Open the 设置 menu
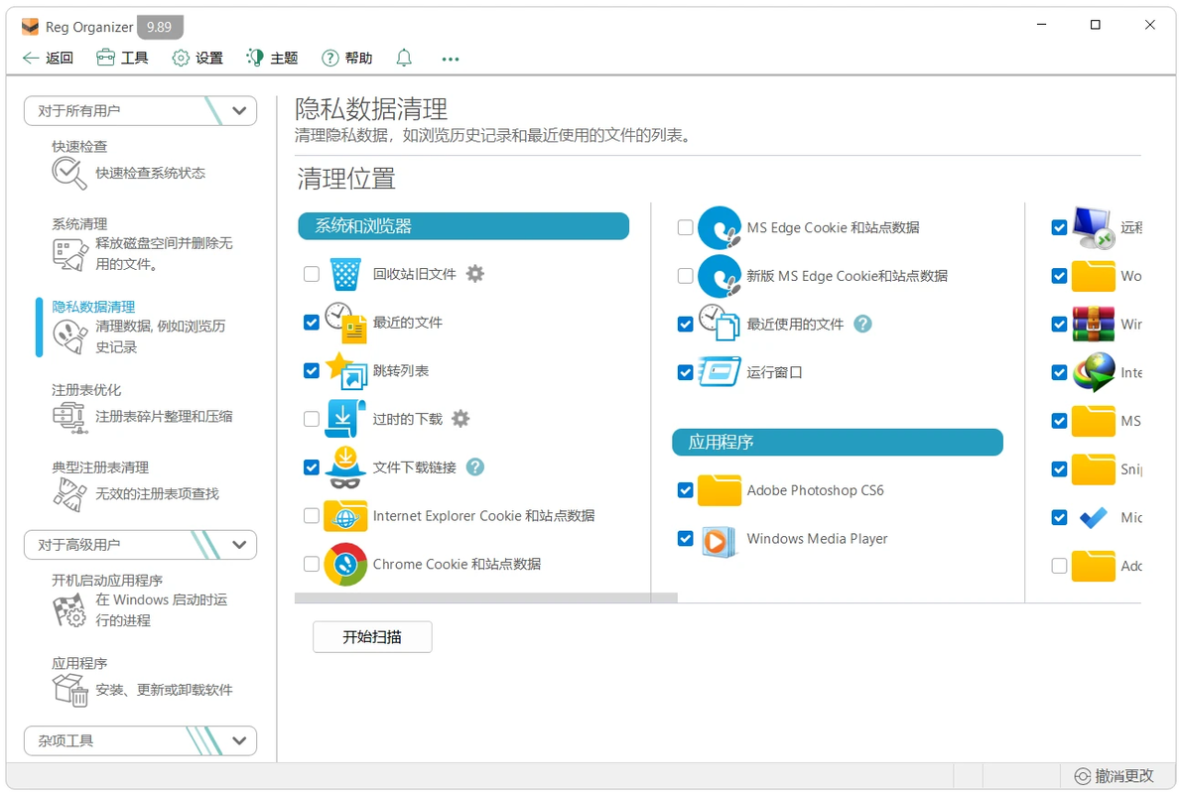Image resolution: width=1183 pixels, height=796 pixels. 197,59
